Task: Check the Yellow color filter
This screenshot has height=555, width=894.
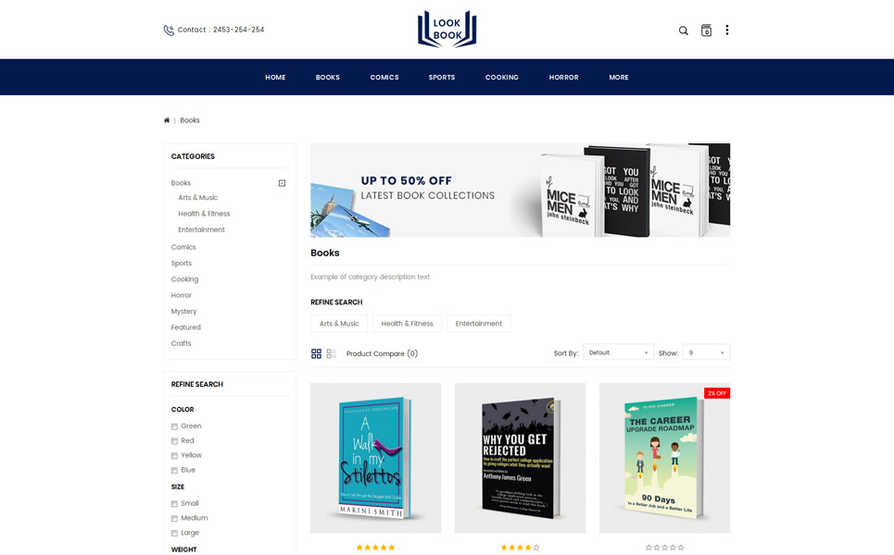Action: coord(174,456)
